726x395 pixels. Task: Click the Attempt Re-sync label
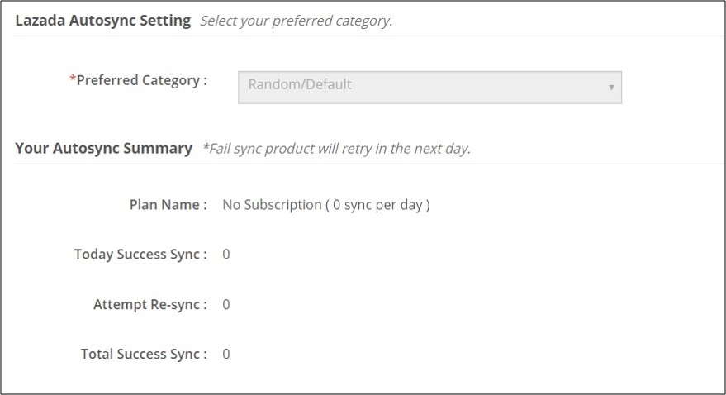click(x=149, y=305)
